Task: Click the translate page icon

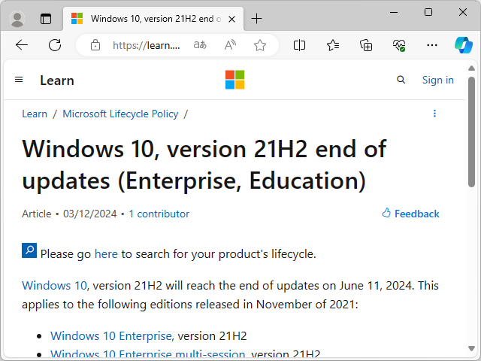Action: point(200,45)
